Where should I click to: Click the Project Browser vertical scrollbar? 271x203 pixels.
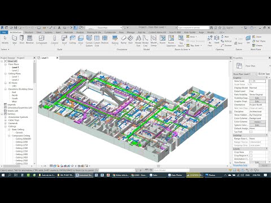[x=34, y=73]
